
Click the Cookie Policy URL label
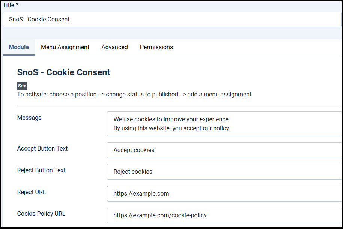[41, 214]
